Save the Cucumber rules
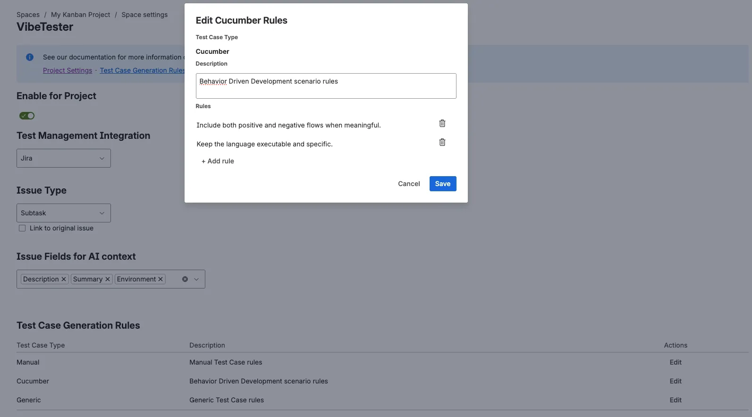 pos(443,184)
